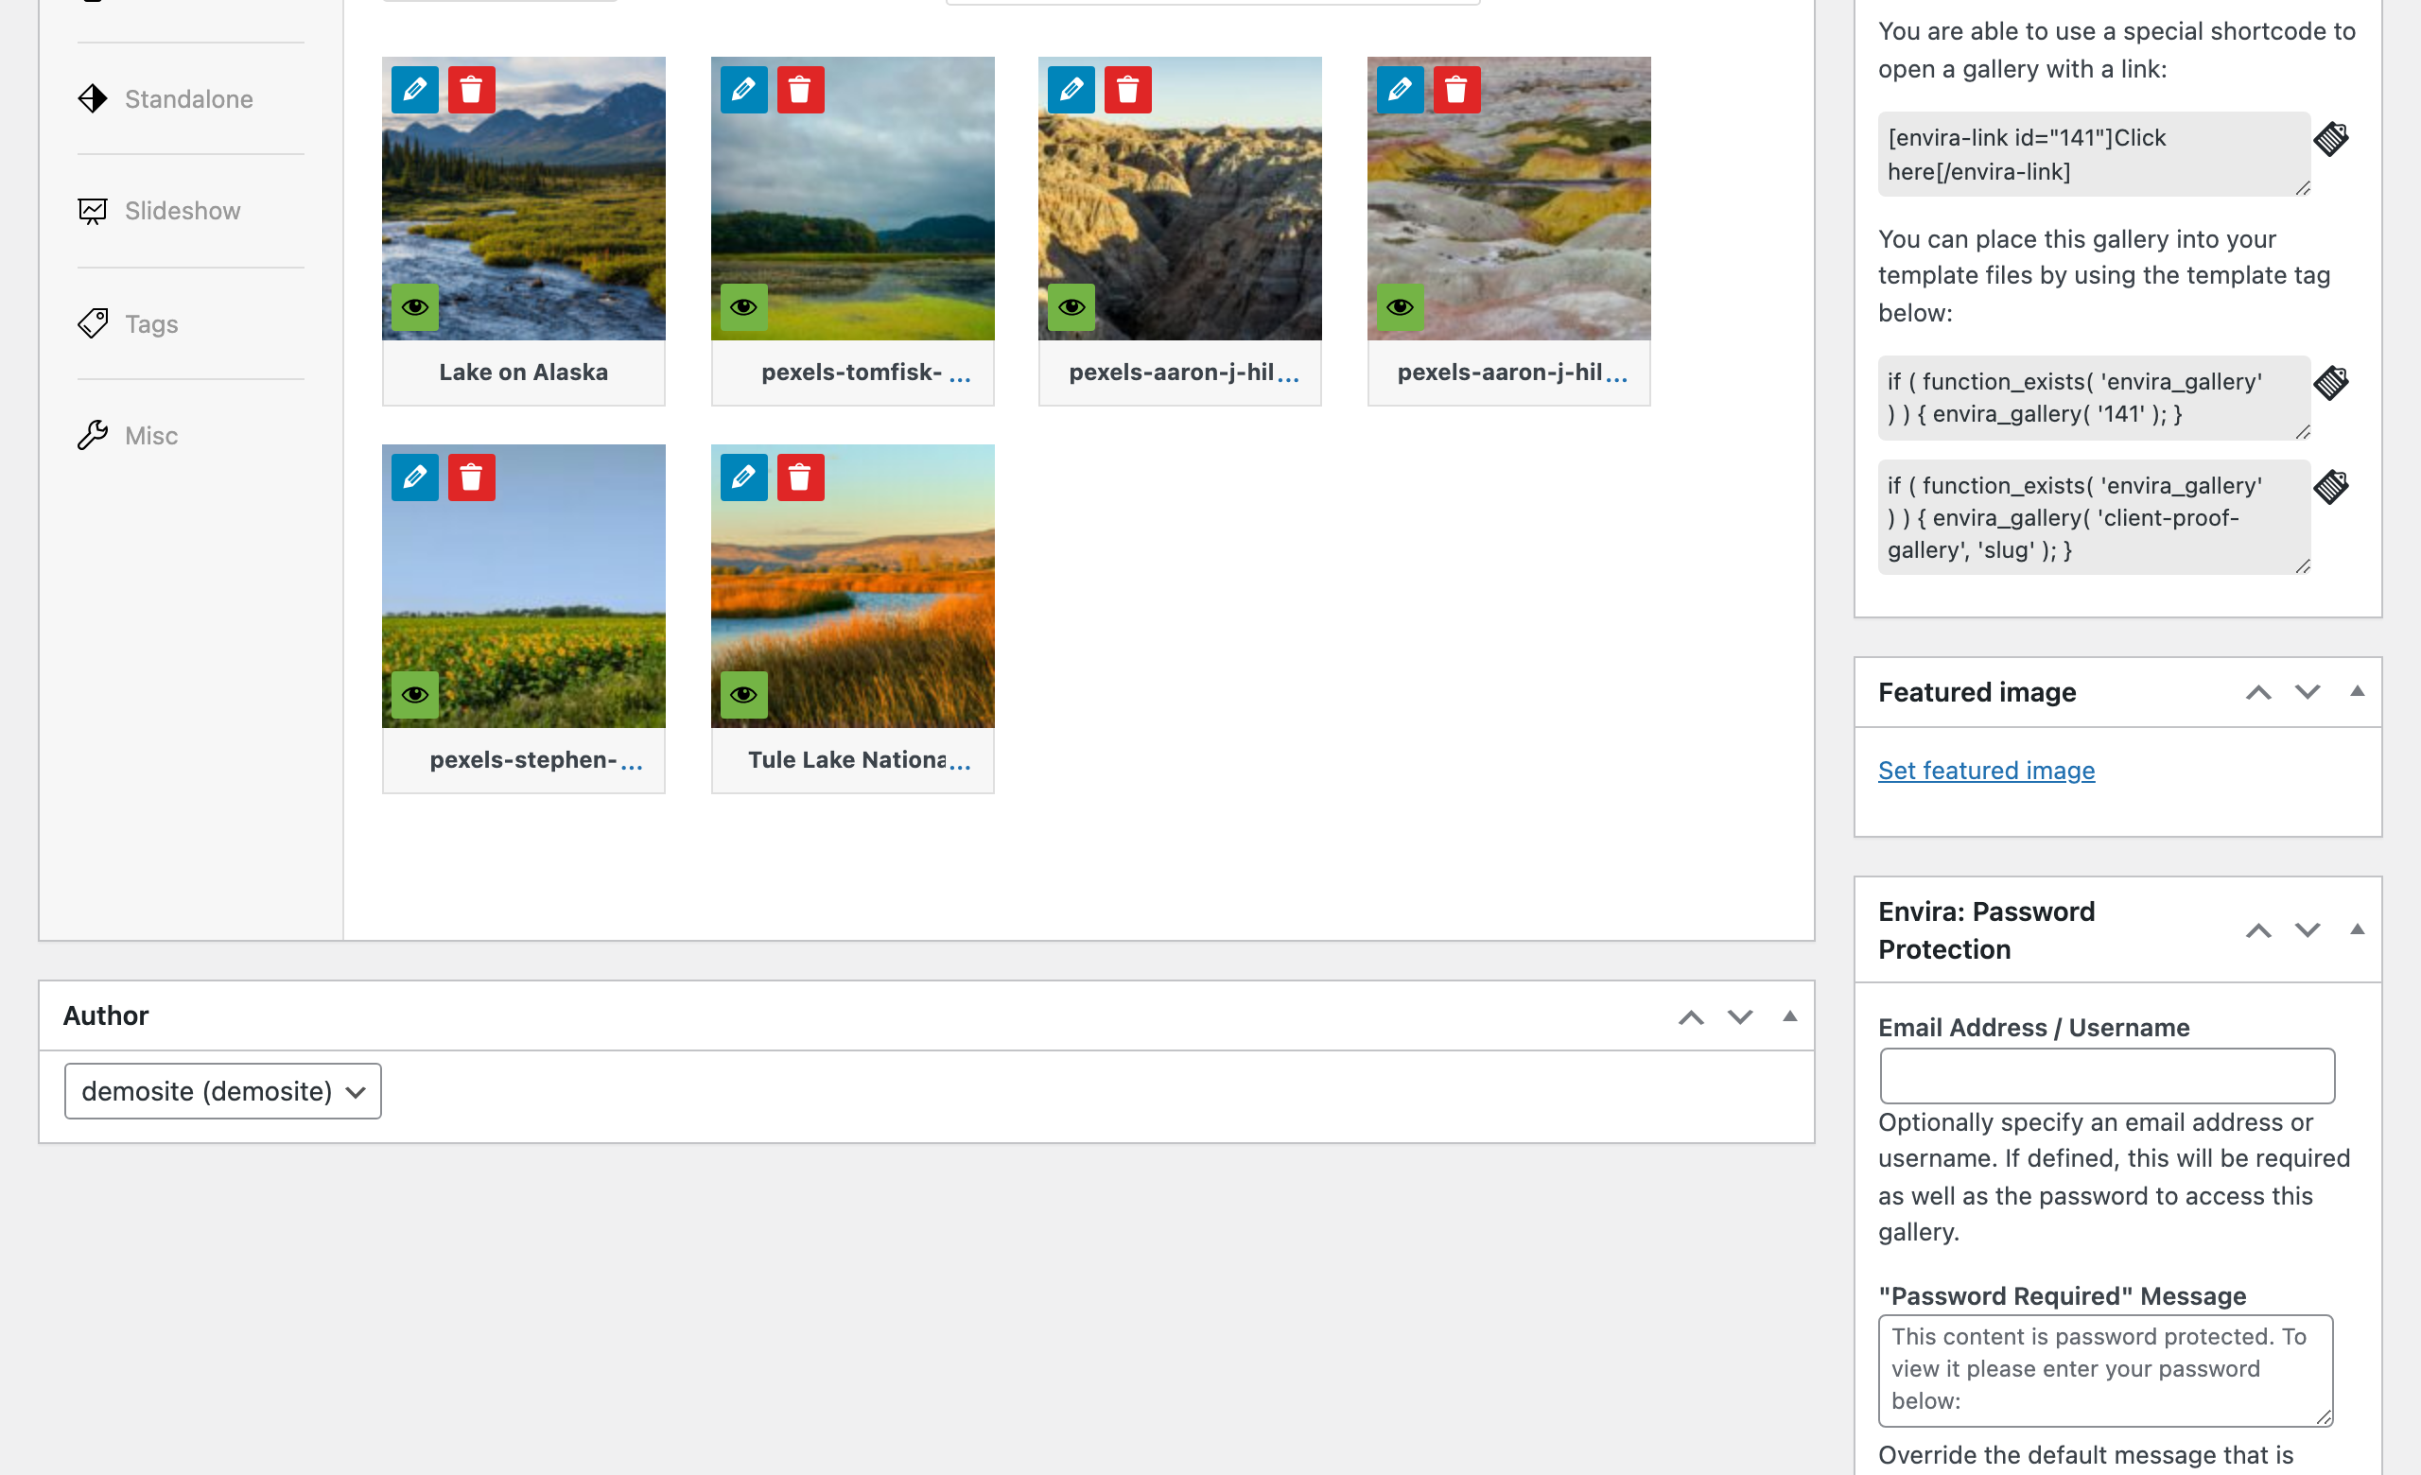
Task: Collapse the Featured image panel
Action: [x=2357, y=692]
